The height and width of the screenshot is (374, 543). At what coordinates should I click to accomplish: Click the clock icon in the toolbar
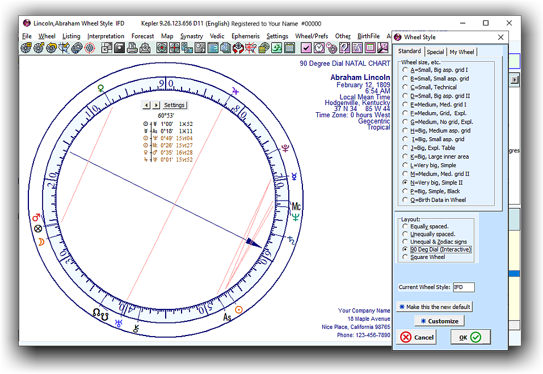319,48
